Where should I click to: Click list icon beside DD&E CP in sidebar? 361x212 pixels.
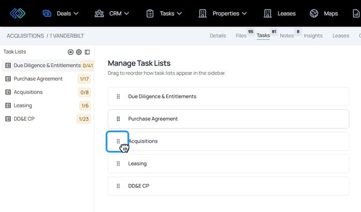8,119
